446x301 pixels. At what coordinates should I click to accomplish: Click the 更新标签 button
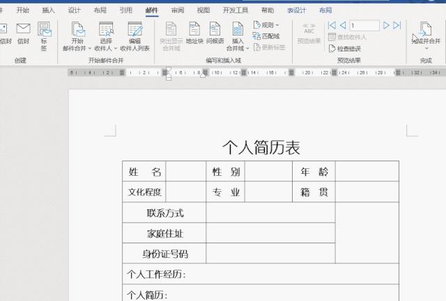coord(269,47)
